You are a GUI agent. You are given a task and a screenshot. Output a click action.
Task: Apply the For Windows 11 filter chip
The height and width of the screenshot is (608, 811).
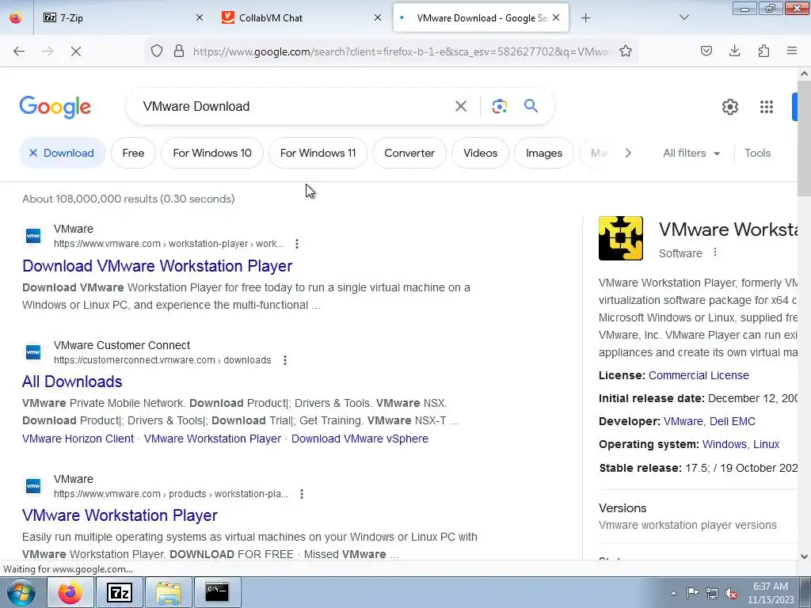pyautogui.click(x=318, y=153)
